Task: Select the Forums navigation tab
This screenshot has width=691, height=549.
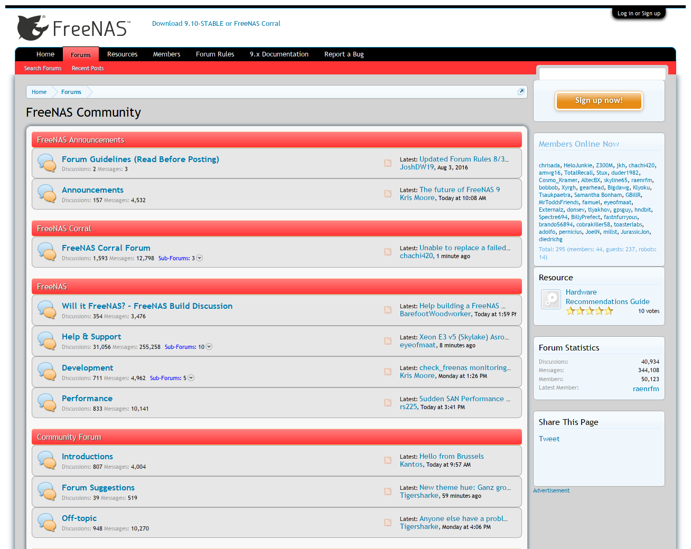Action: (x=81, y=54)
